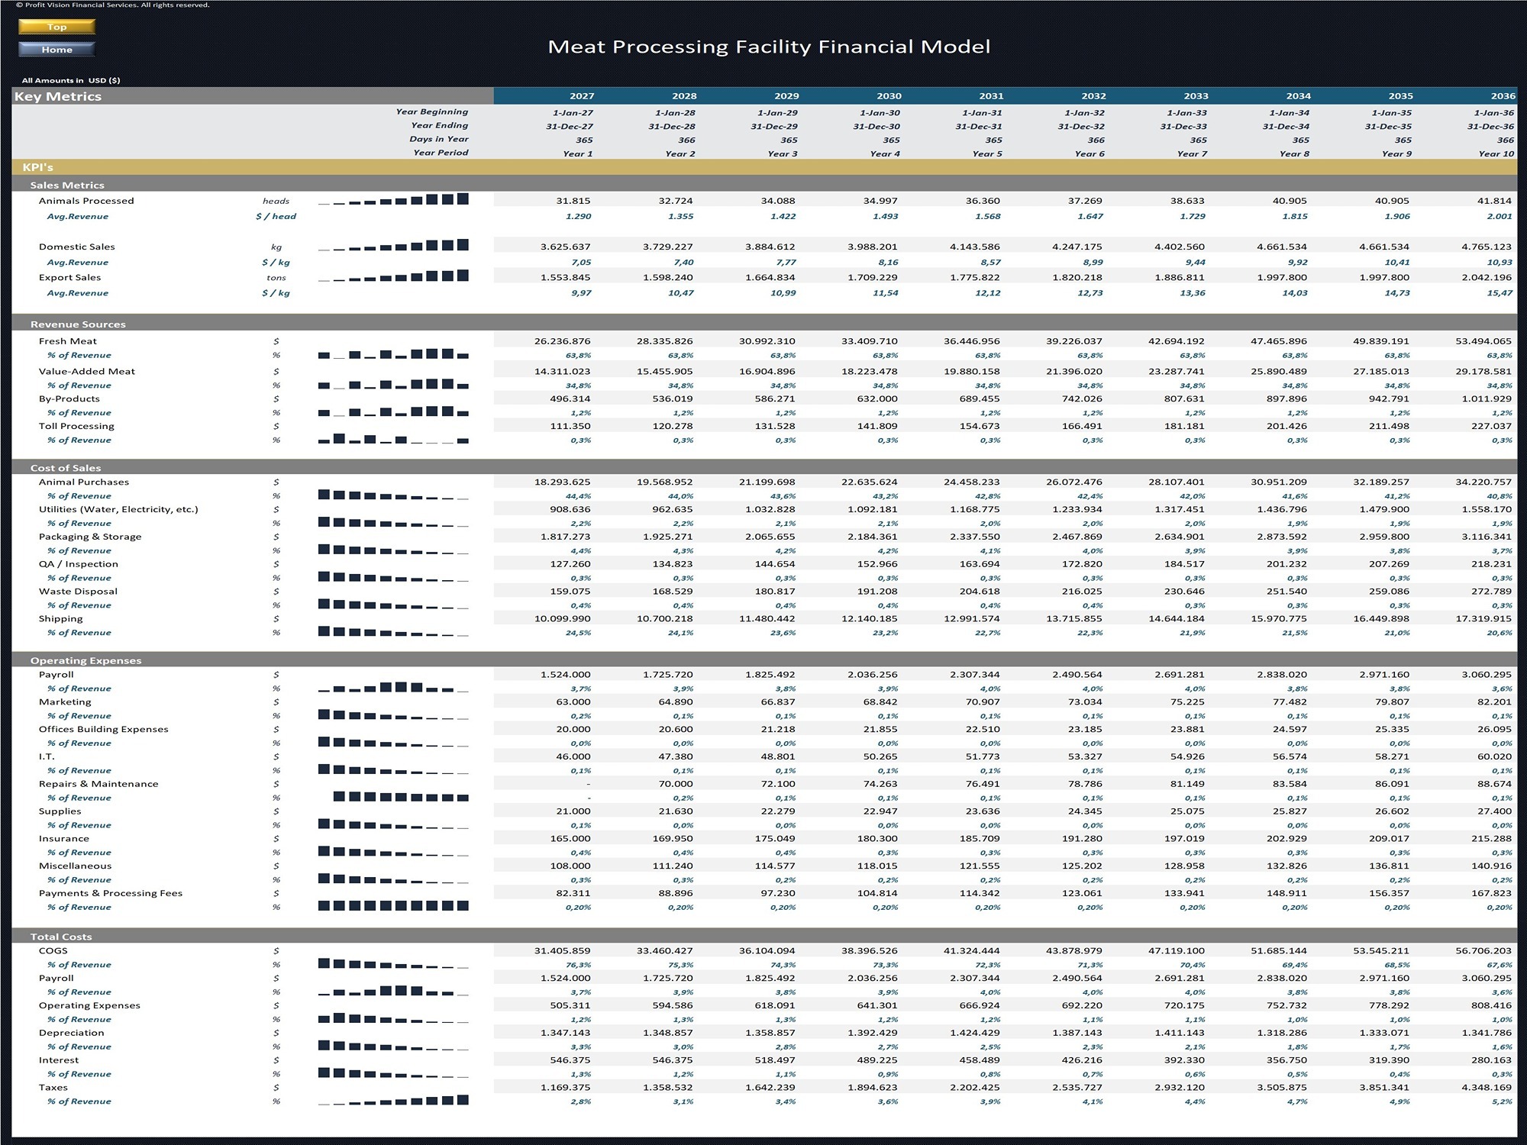
Task: Click the Home navigation button
Action: pyautogui.click(x=56, y=50)
